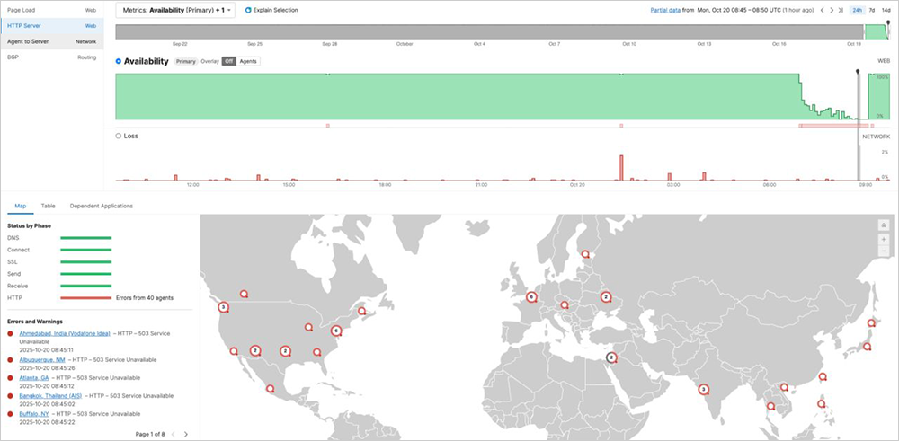
Task: Click the green DNS phase status bar
Action: [x=86, y=238]
